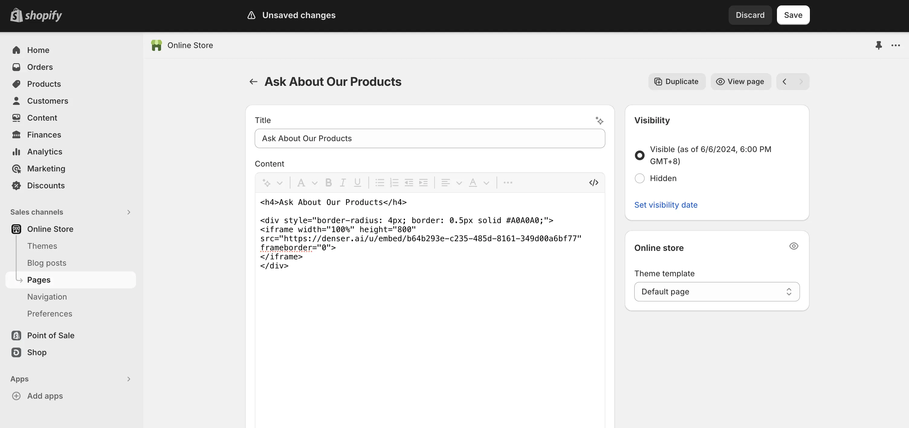
Task: Open the Theme template dropdown
Action: [717, 291]
